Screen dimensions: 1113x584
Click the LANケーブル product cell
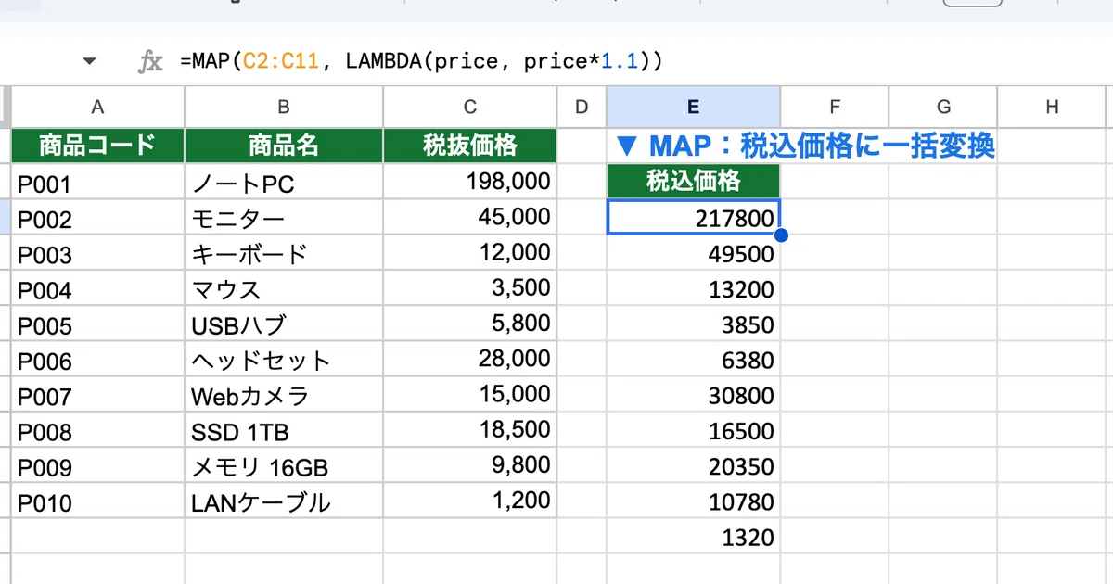tap(284, 501)
